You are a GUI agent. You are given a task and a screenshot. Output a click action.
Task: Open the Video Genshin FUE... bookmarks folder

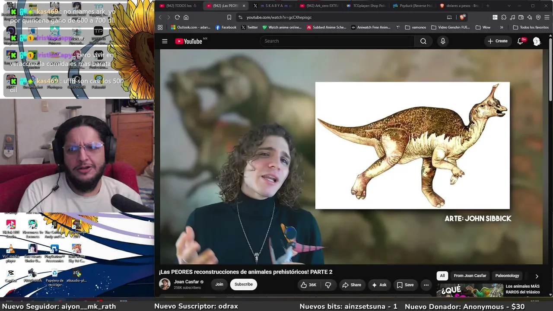(450, 27)
